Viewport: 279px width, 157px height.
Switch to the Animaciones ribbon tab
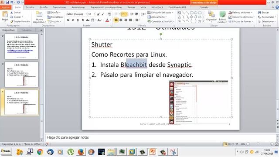(x=78, y=7)
